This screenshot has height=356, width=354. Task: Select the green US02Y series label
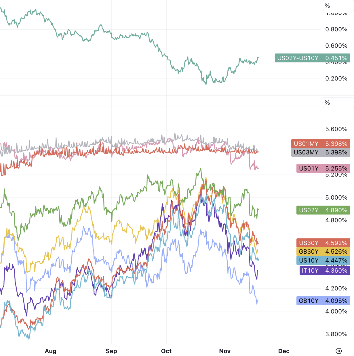click(x=309, y=210)
